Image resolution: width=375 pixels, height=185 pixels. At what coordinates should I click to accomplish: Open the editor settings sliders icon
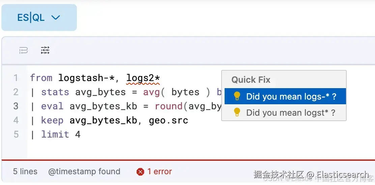coord(45,50)
